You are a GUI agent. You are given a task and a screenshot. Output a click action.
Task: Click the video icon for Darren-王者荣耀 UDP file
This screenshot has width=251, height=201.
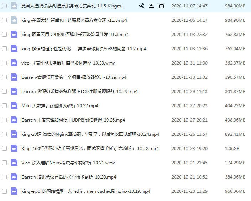pos(14,120)
